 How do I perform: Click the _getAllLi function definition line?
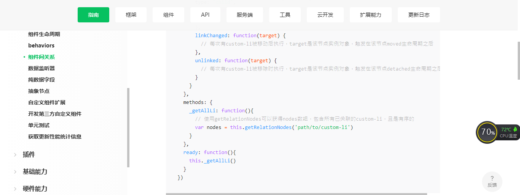pyautogui.click(x=221, y=110)
